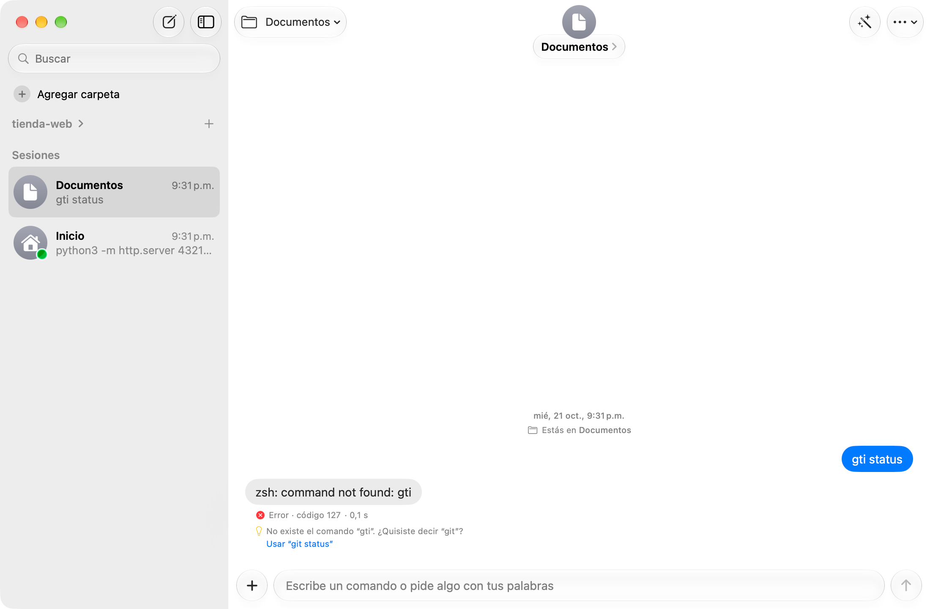Viewport: 930px width, 609px height.
Task: Close the window with red button
Action: [22, 22]
